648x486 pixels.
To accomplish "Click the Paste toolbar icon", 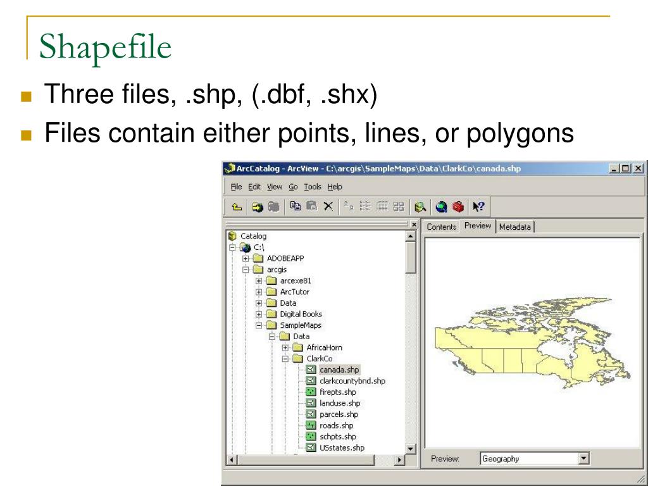I will click(311, 206).
